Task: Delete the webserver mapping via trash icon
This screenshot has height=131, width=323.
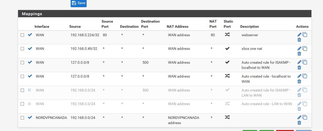Action: click(299, 40)
